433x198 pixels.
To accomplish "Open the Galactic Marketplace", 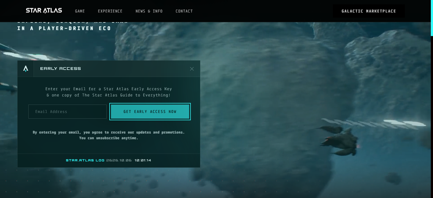I will (x=369, y=11).
